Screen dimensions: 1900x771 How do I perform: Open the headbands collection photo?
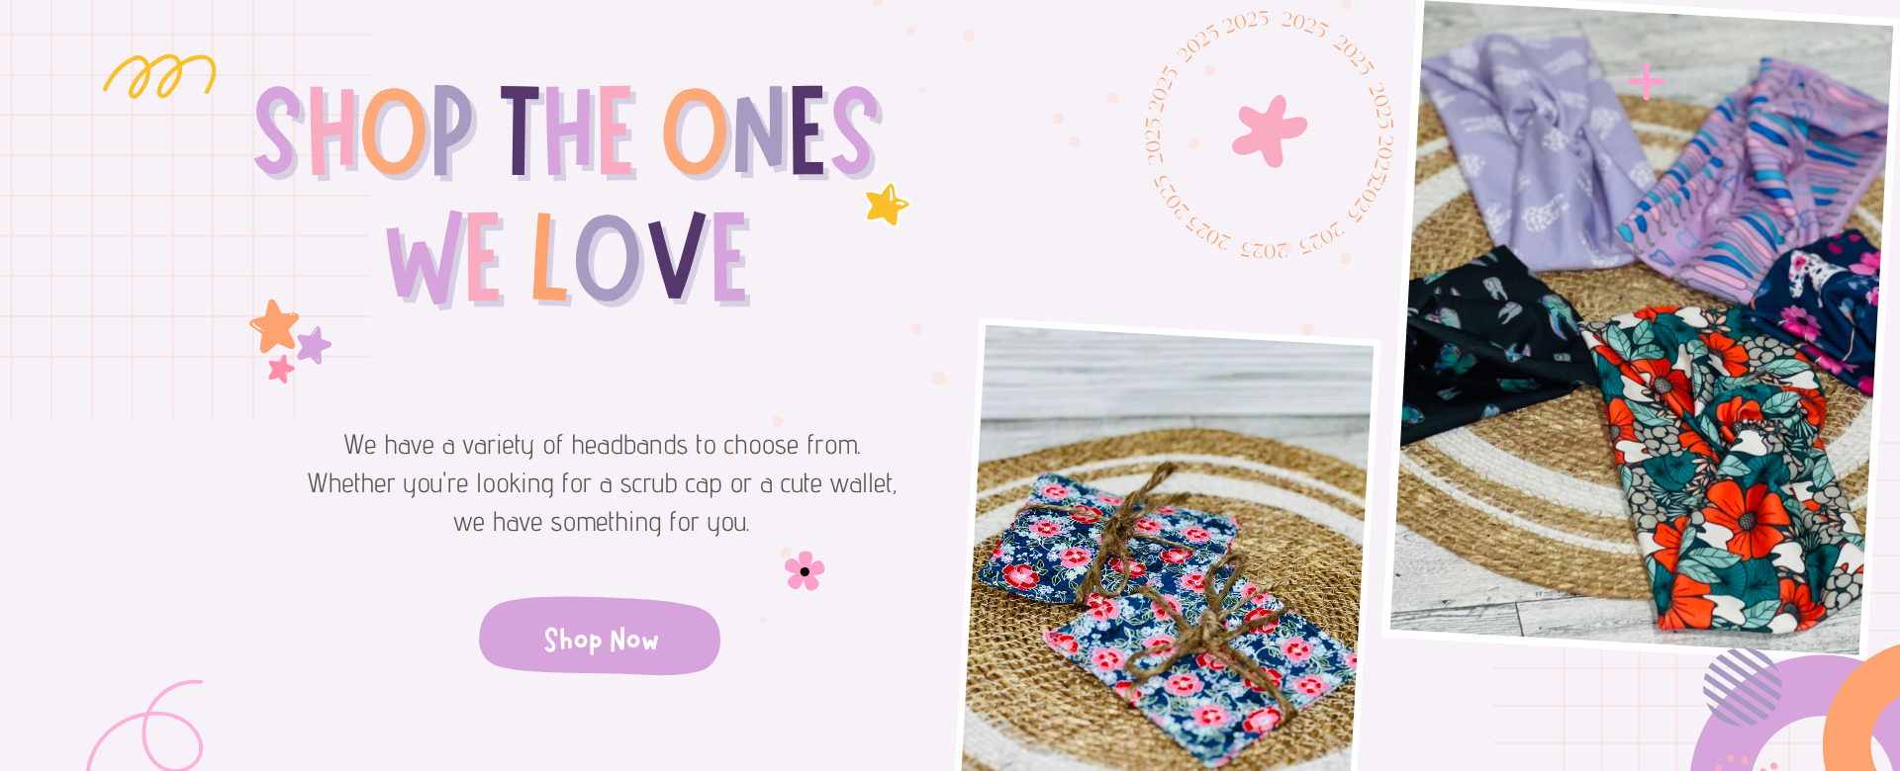(x=1641, y=328)
